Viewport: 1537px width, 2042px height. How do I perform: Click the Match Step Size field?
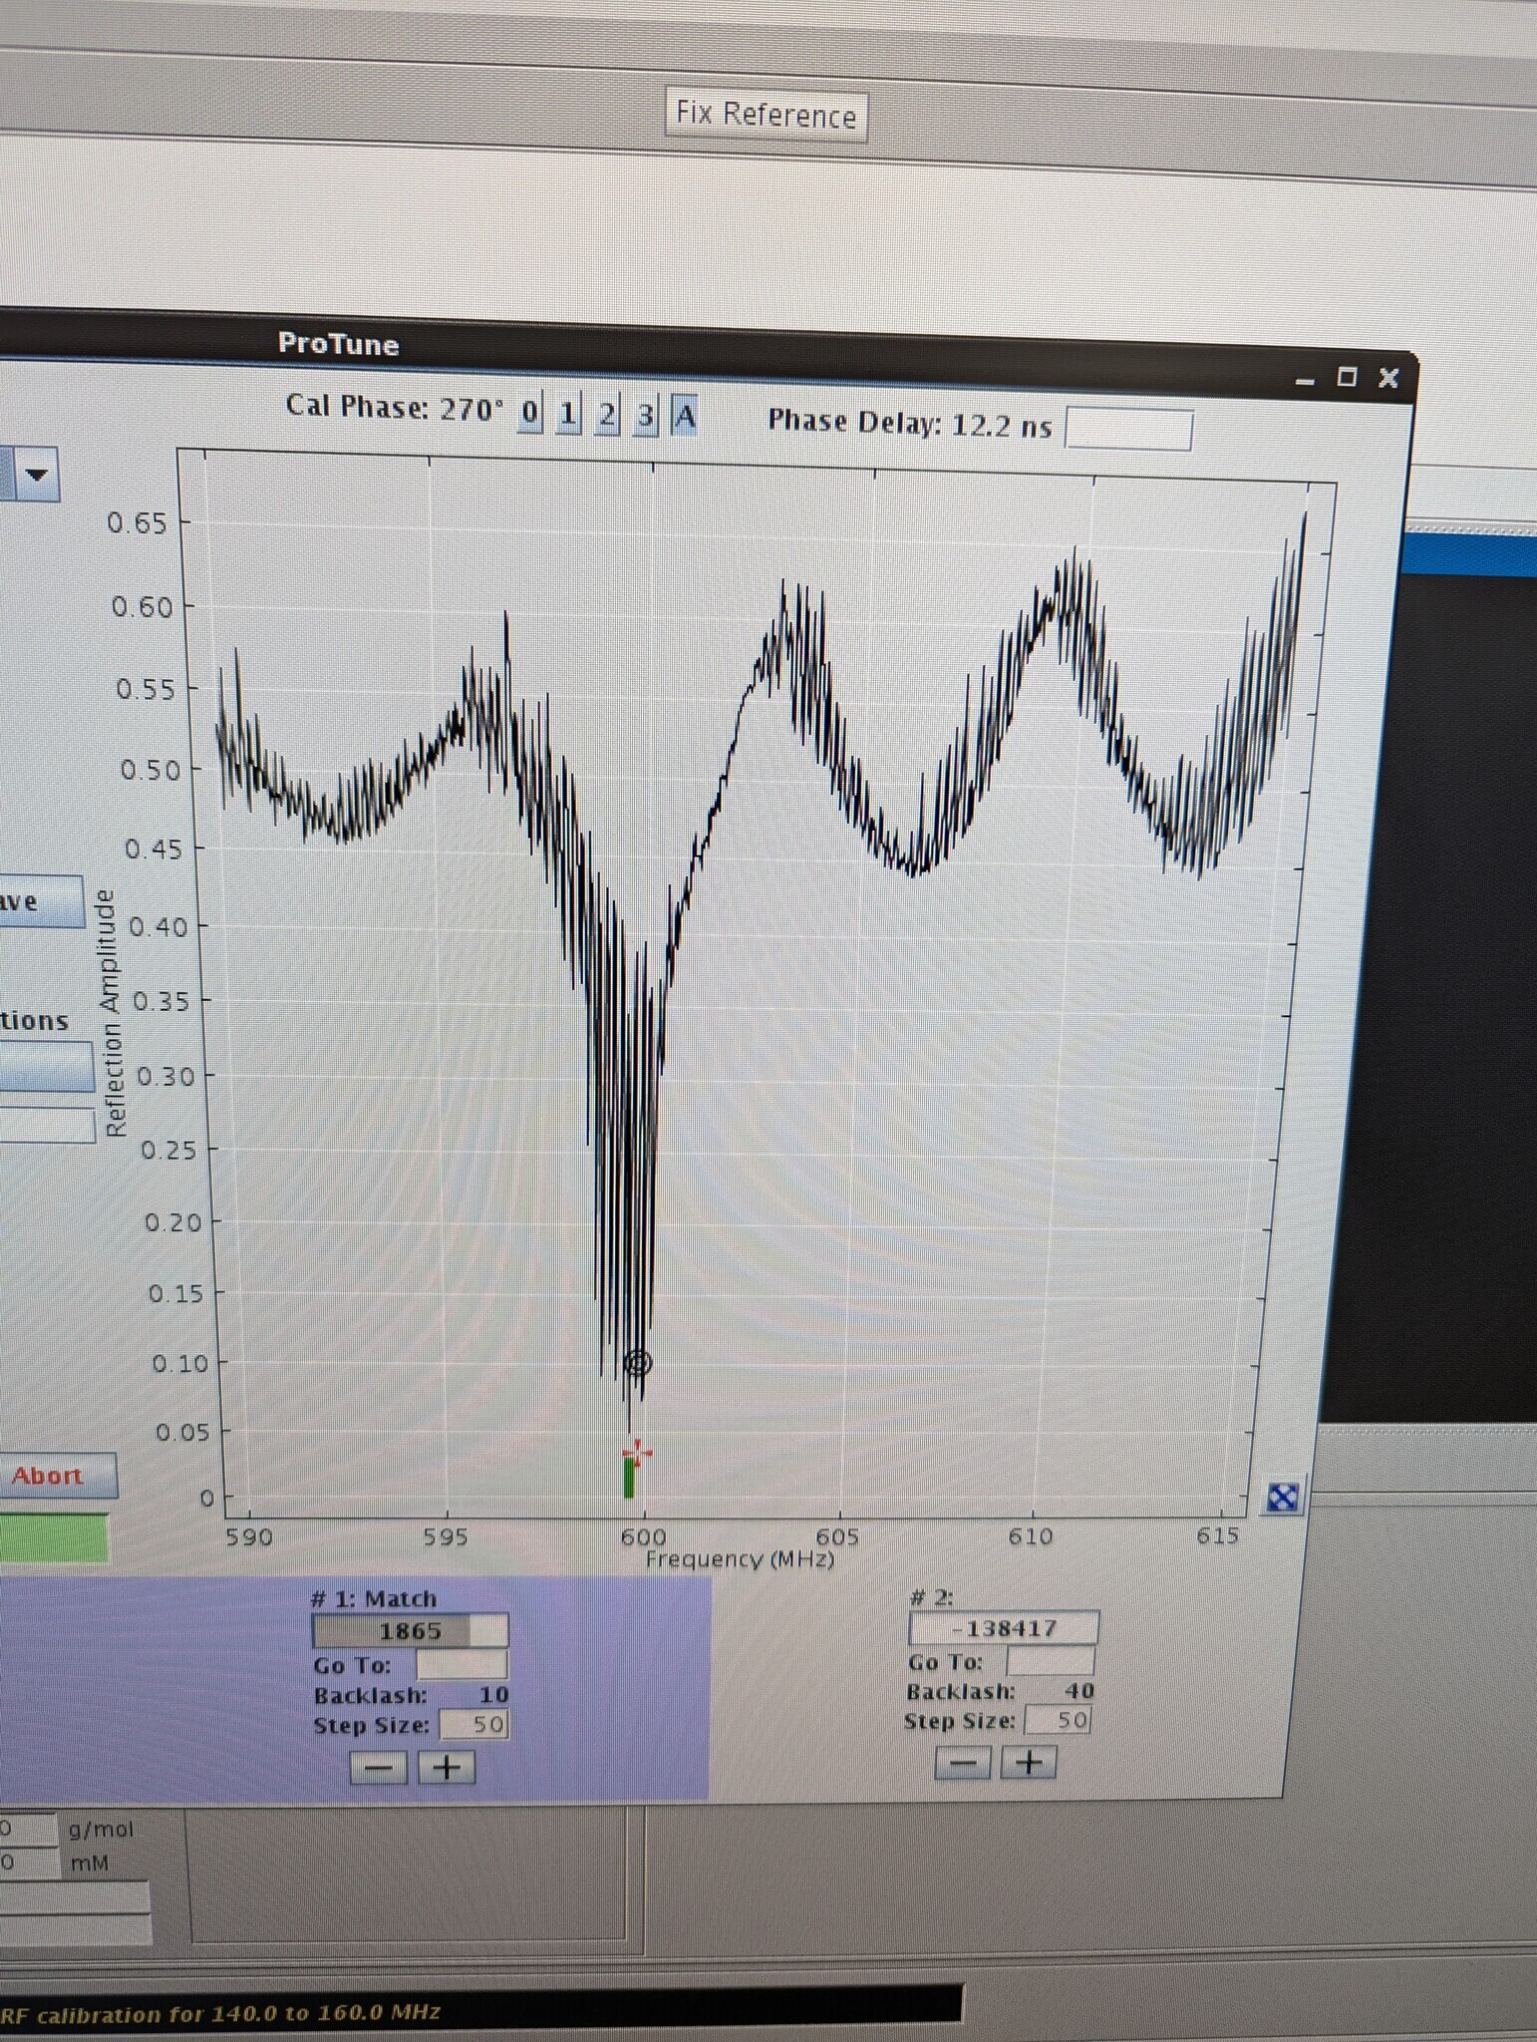pos(474,1724)
